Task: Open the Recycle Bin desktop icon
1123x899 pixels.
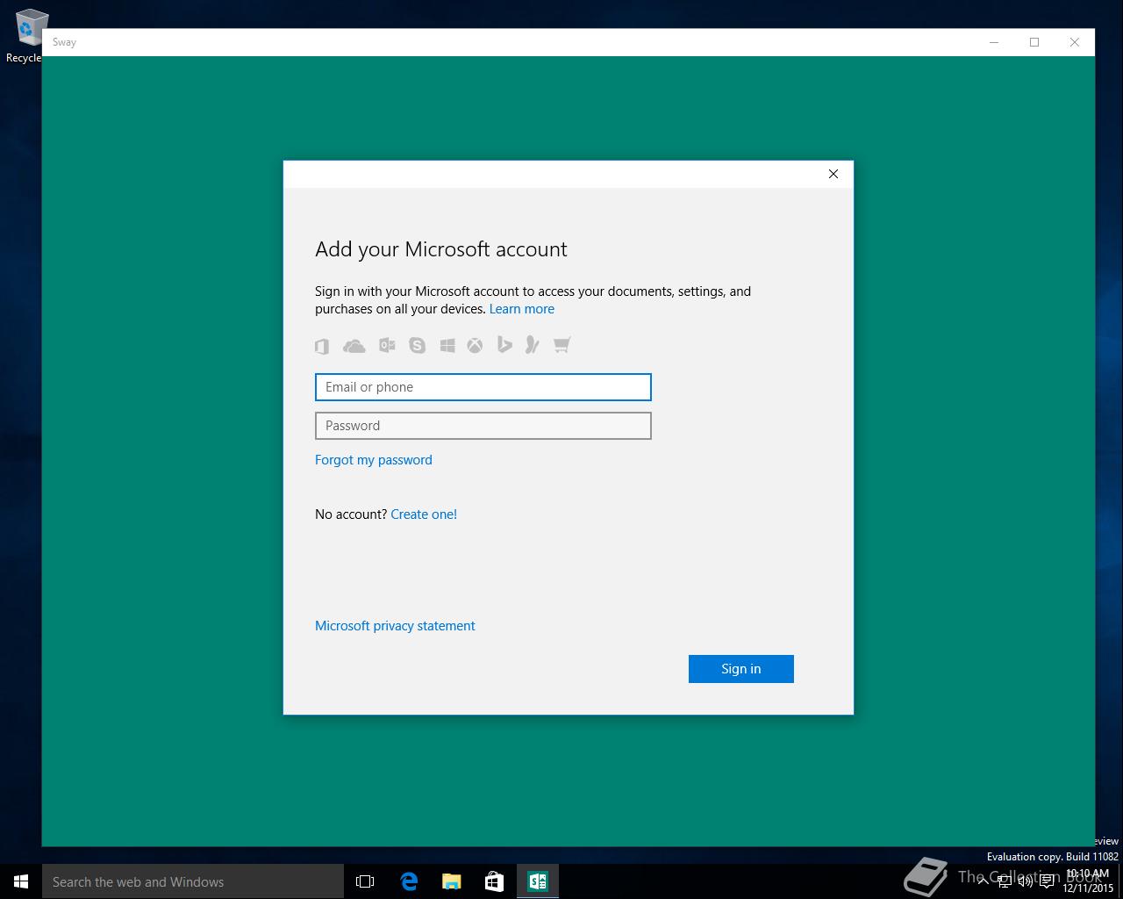Action: click(29, 35)
